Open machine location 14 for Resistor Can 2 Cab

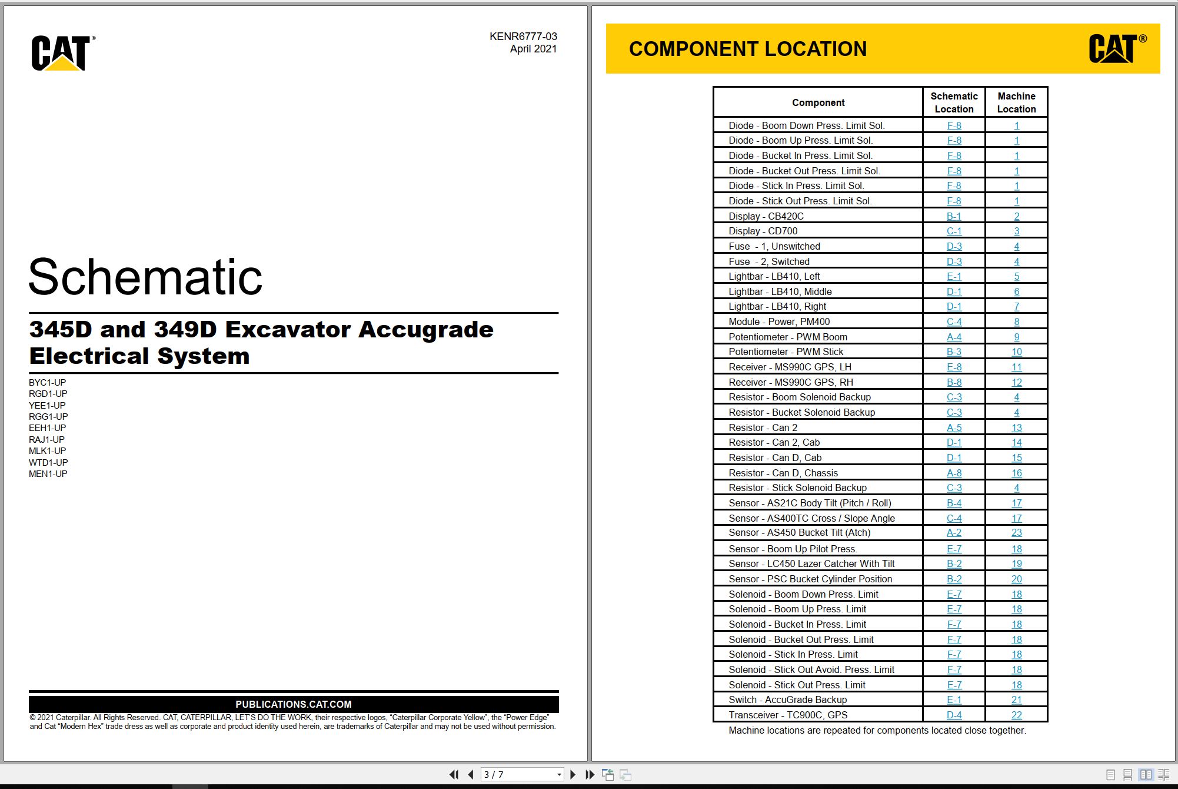(1016, 442)
